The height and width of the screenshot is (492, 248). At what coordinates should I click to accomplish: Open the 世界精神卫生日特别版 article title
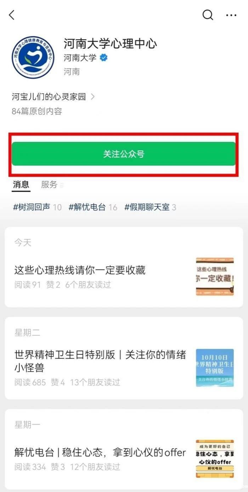coord(100,361)
